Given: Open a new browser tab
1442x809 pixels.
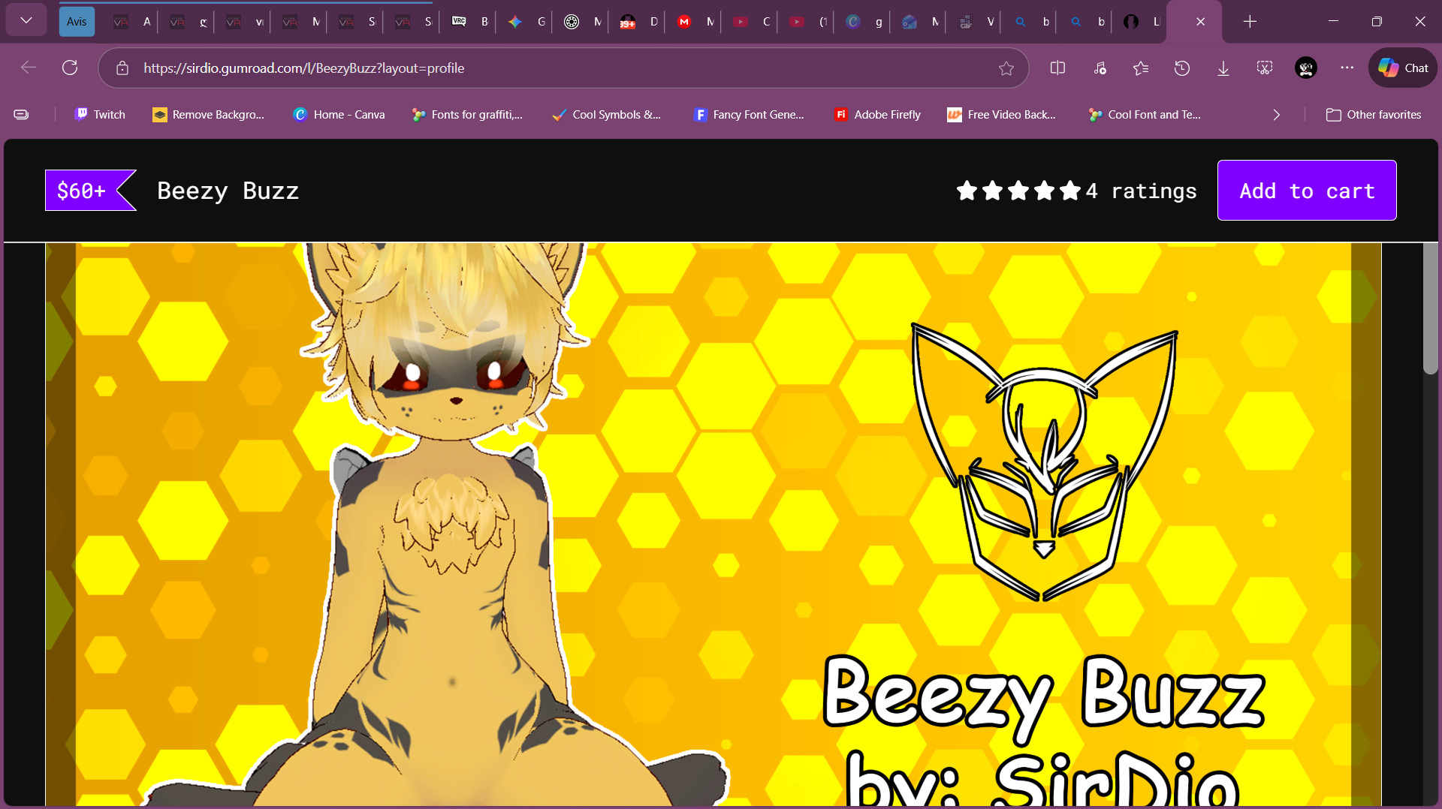Looking at the screenshot, I should click(1250, 22).
